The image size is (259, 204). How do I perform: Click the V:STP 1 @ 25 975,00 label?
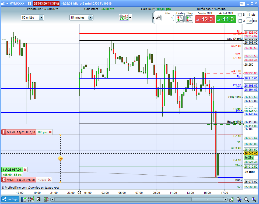click(x=21, y=180)
